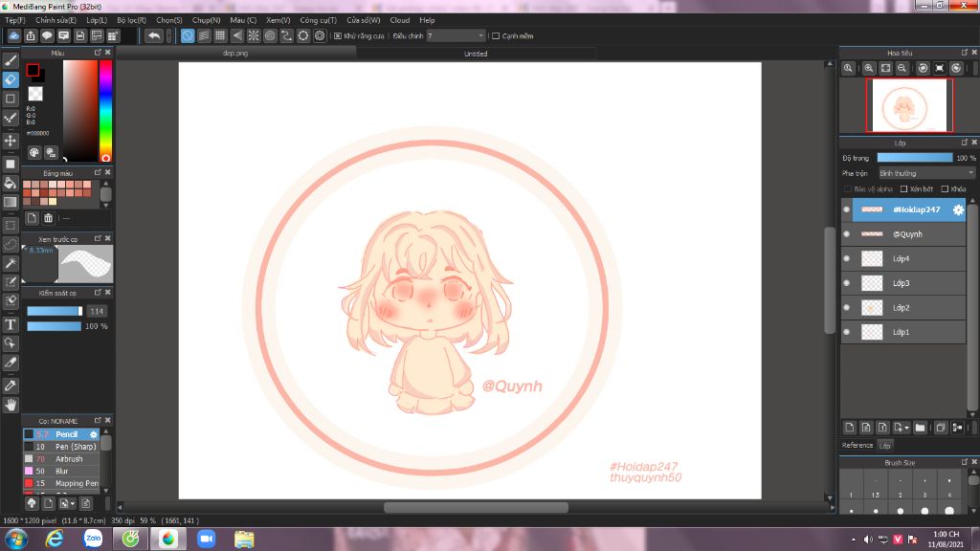Select the Pen (Sharp) brush
Viewport: 980px width, 551px height.
(x=61, y=447)
